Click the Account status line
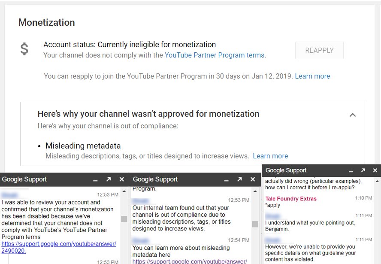The image size is (381, 264). [130, 45]
